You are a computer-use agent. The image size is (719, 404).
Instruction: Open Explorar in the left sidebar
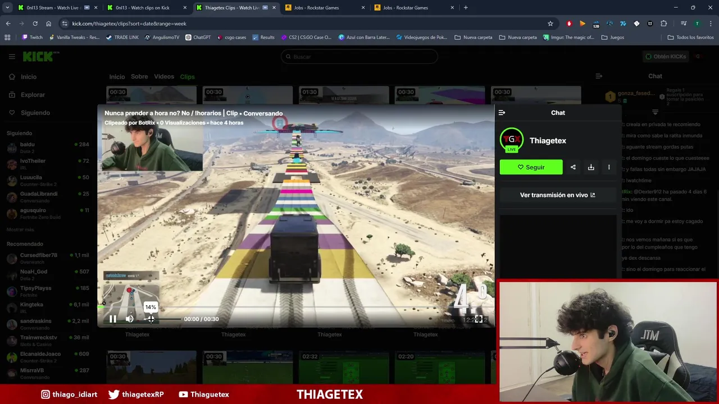tap(33, 95)
